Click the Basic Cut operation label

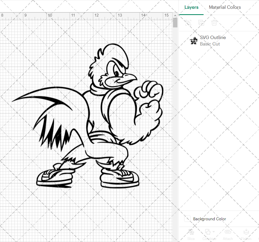coord(210,44)
